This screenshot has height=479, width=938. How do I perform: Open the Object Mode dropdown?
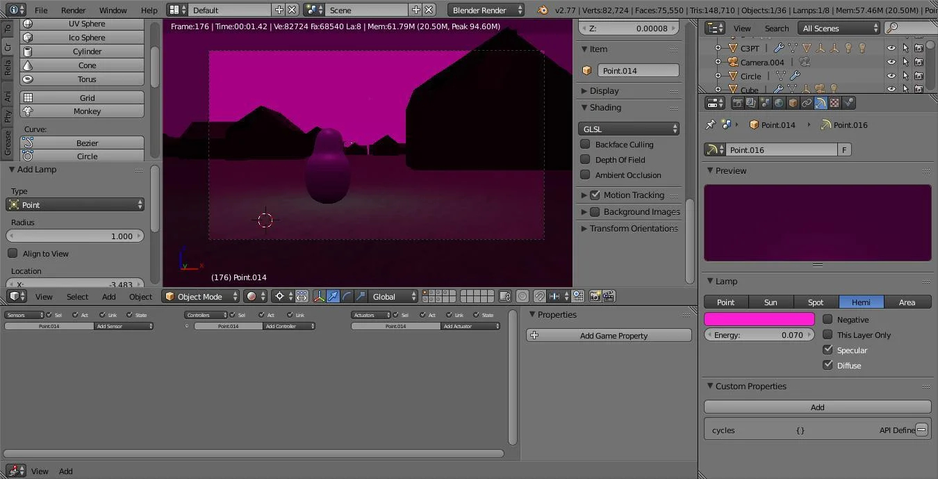click(200, 296)
